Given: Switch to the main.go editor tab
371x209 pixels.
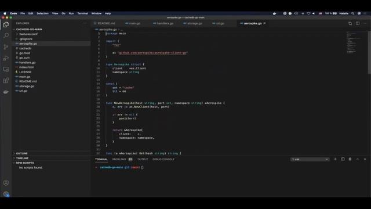Looking at the screenshot, I should pos(135,23).
